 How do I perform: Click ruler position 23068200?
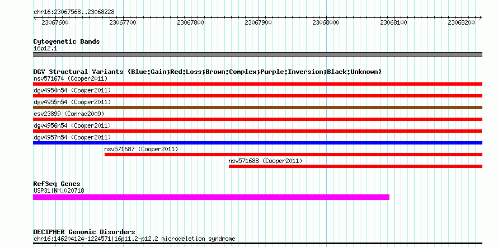(462, 22)
